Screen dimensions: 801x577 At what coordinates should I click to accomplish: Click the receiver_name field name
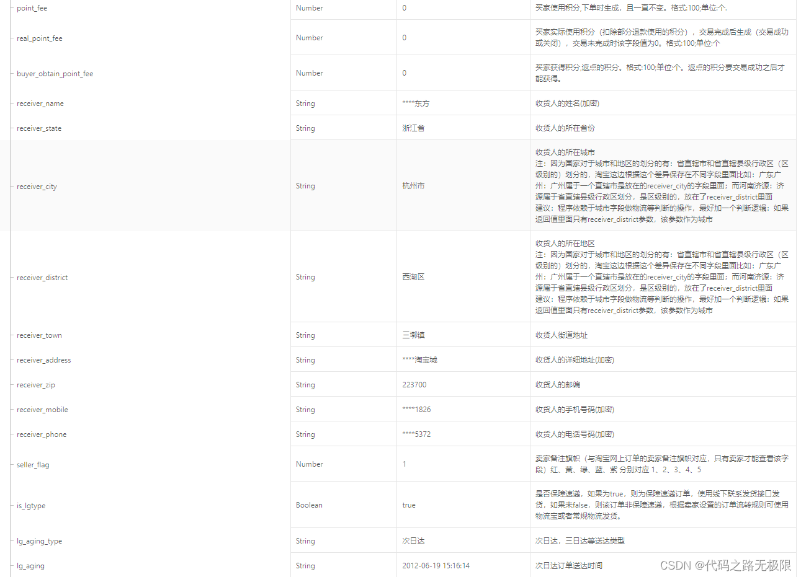point(40,104)
